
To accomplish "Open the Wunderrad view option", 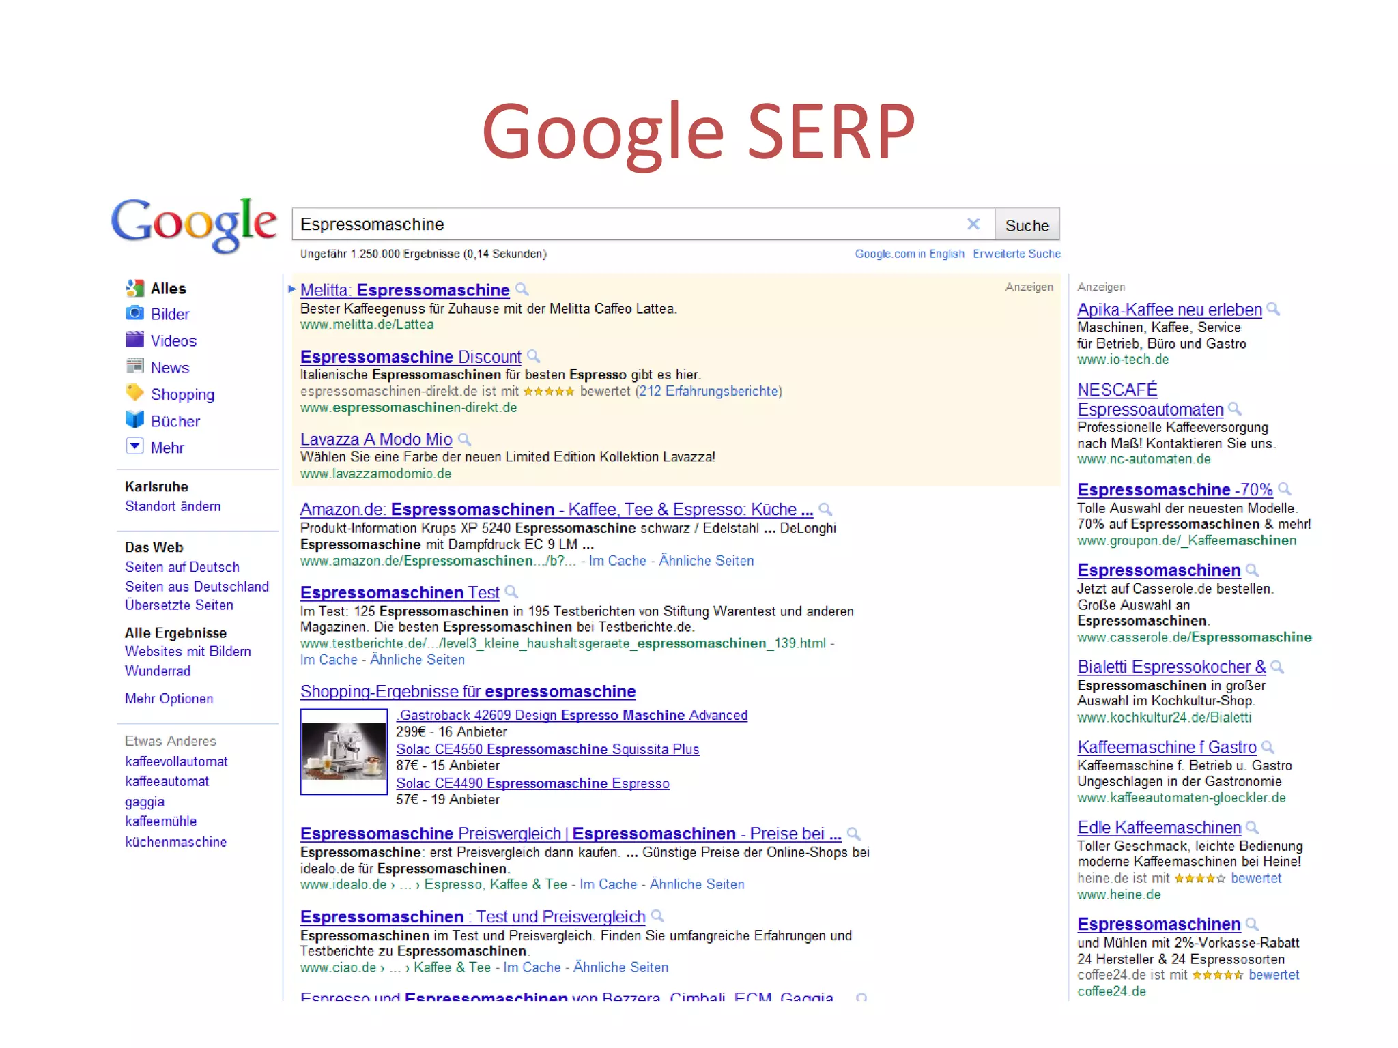I will [x=158, y=671].
